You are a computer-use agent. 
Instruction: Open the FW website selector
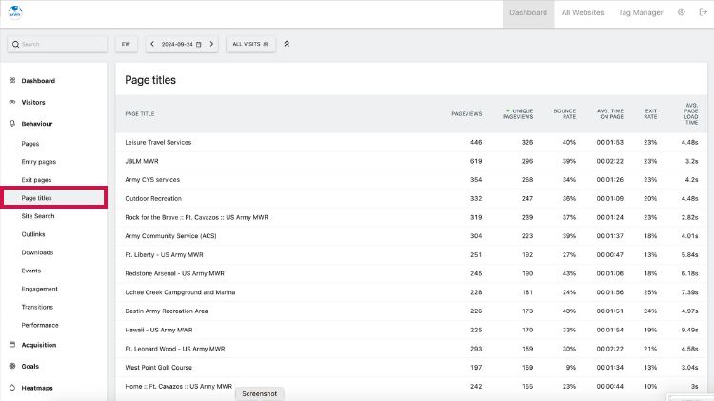(x=126, y=44)
